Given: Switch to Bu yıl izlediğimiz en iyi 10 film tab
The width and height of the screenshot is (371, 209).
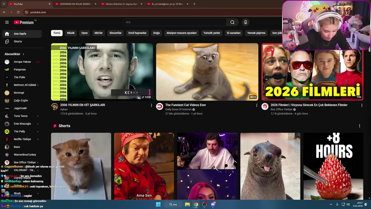Looking at the screenshot, I should coord(168,4).
